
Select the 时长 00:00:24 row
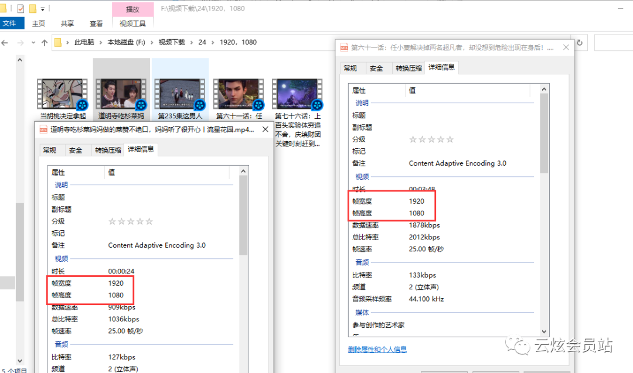[x=142, y=271]
